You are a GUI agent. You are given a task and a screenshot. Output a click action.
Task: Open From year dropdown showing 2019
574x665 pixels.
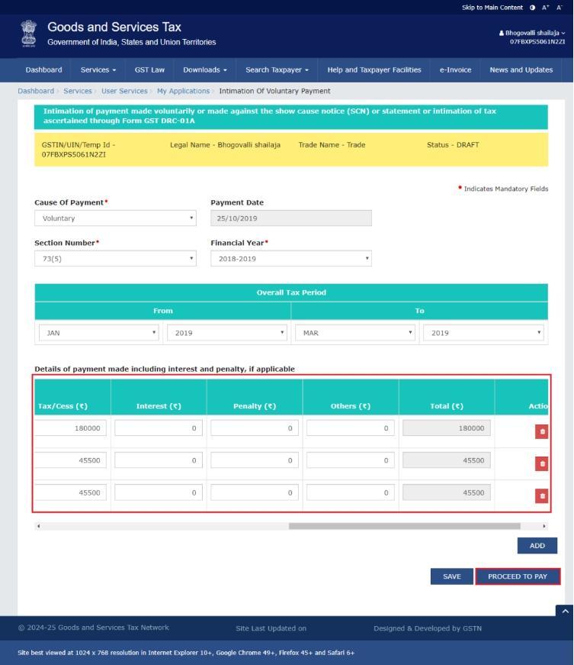click(x=227, y=333)
